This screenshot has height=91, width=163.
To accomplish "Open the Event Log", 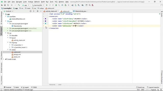I will [140, 87].
